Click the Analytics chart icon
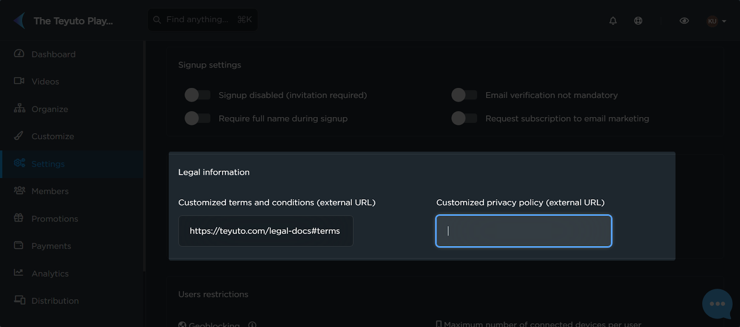The width and height of the screenshot is (740, 327). (18, 273)
